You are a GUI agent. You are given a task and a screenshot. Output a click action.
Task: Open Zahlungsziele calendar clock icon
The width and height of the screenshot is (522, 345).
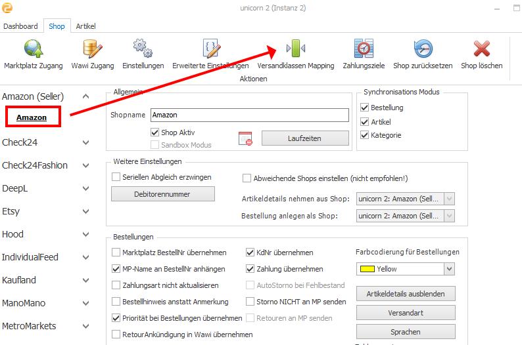pyautogui.click(x=364, y=49)
